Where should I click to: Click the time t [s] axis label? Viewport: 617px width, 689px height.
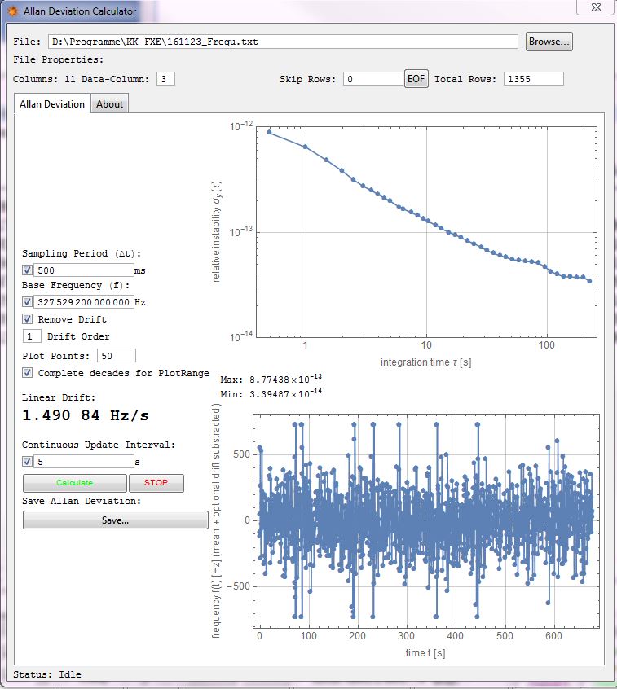425,653
